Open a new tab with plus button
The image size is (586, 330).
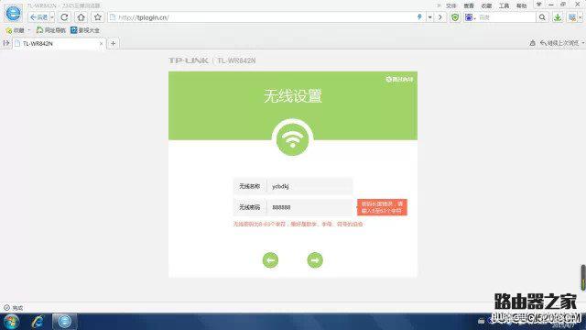click(114, 44)
